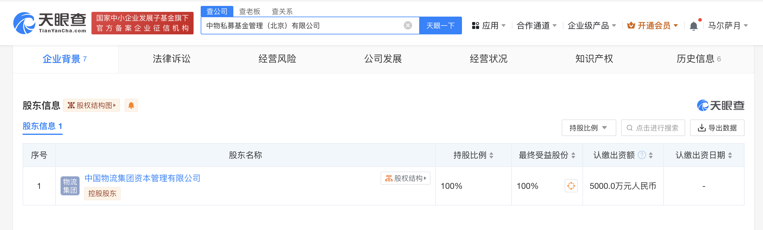Sort by 持股比例 column arrows

pos(491,155)
